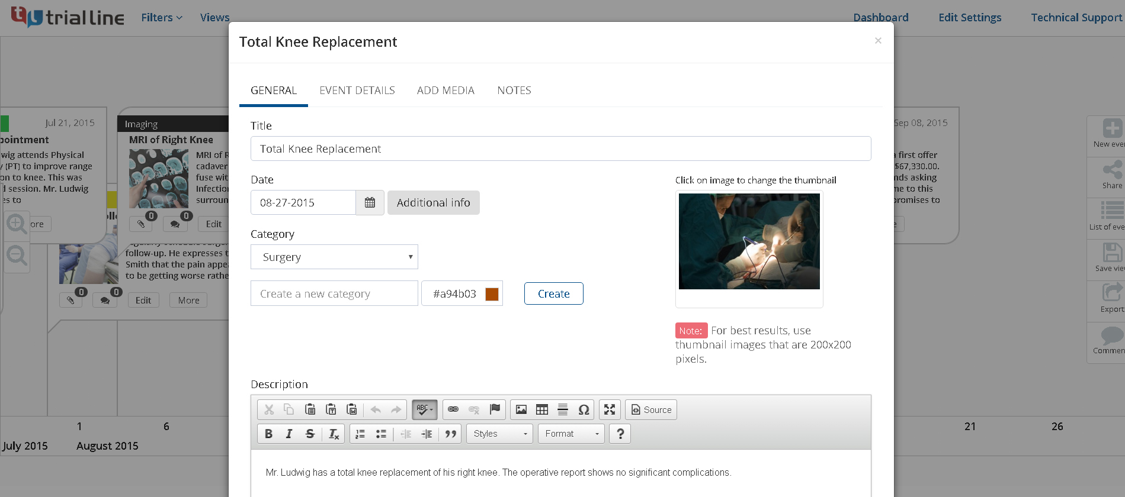
Task: Click the Date field showing 08-27-2015
Action: click(303, 202)
